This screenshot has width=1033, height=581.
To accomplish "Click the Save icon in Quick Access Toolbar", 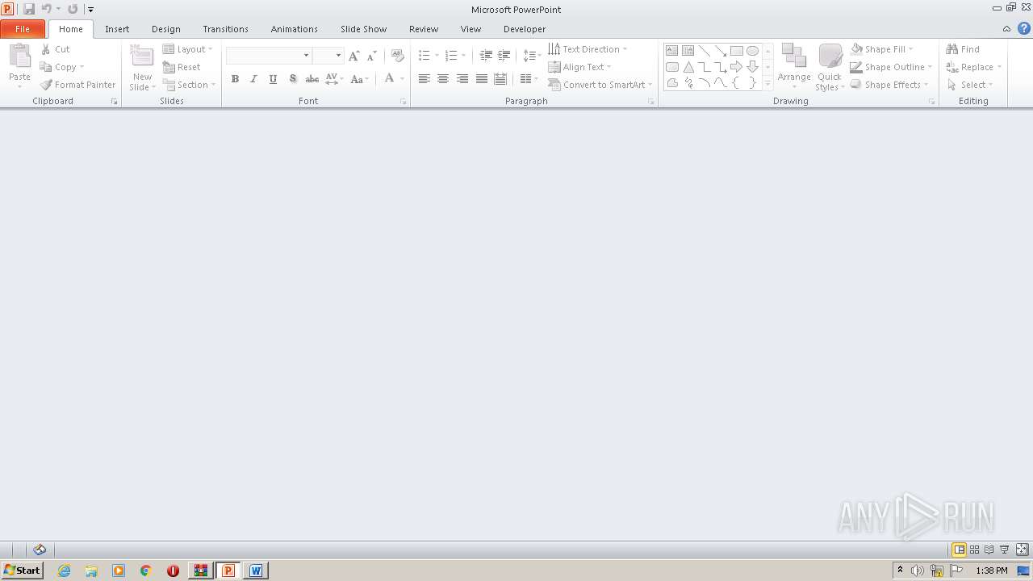I will coord(29,9).
